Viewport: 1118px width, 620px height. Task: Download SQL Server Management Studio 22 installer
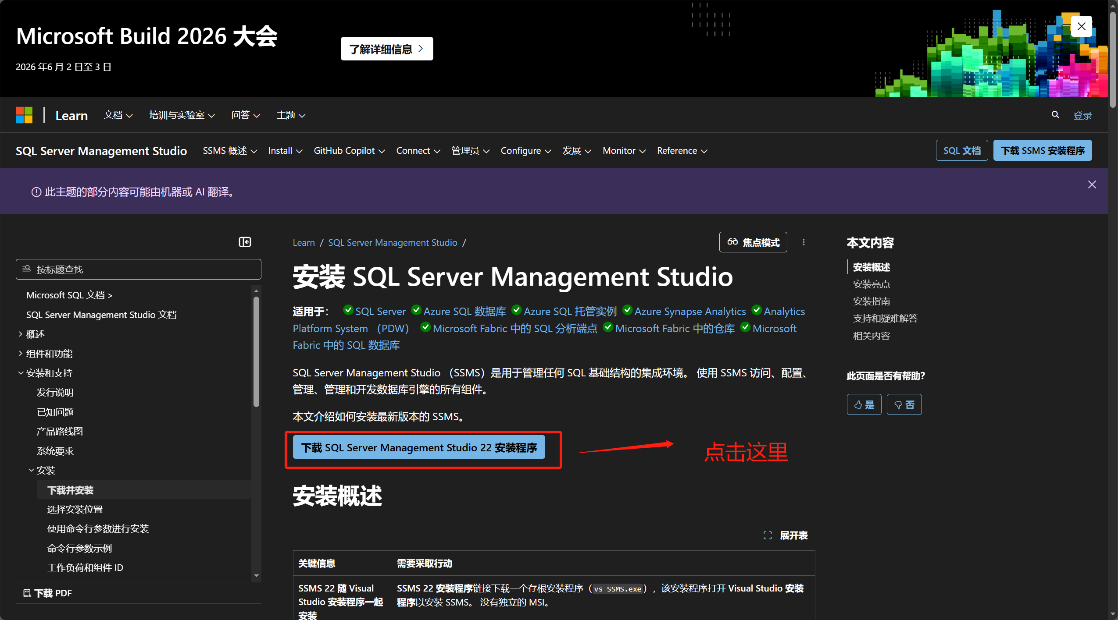click(418, 447)
